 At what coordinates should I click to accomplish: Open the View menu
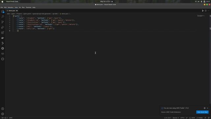point(16,7)
